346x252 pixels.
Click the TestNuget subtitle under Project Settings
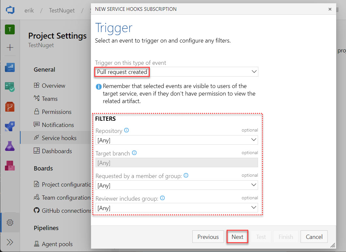[x=41, y=45]
